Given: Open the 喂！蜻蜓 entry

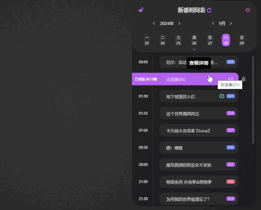Looking at the screenshot, I should [199, 148].
